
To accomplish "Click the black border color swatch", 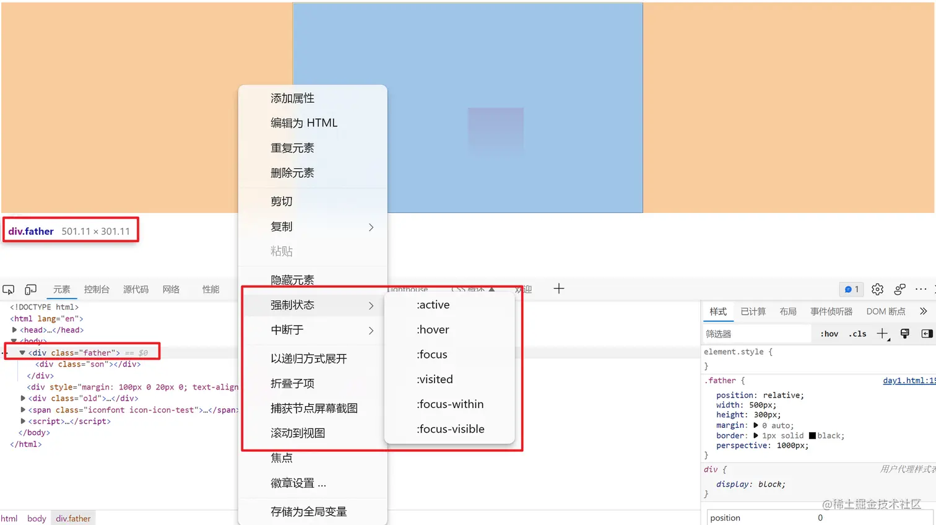I will (x=812, y=436).
